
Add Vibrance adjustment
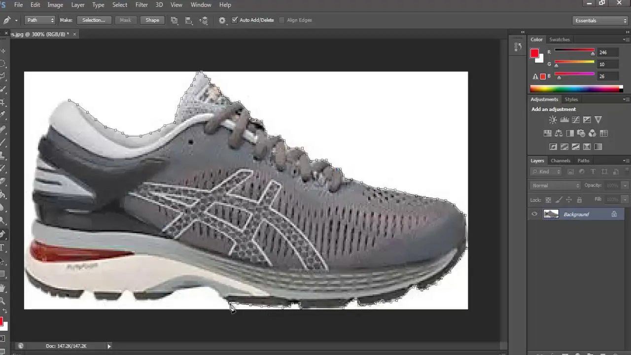pyautogui.click(x=598, y=120)
